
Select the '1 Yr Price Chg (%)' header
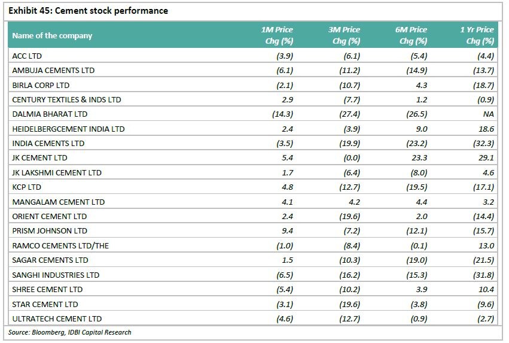tap(478, 36)
